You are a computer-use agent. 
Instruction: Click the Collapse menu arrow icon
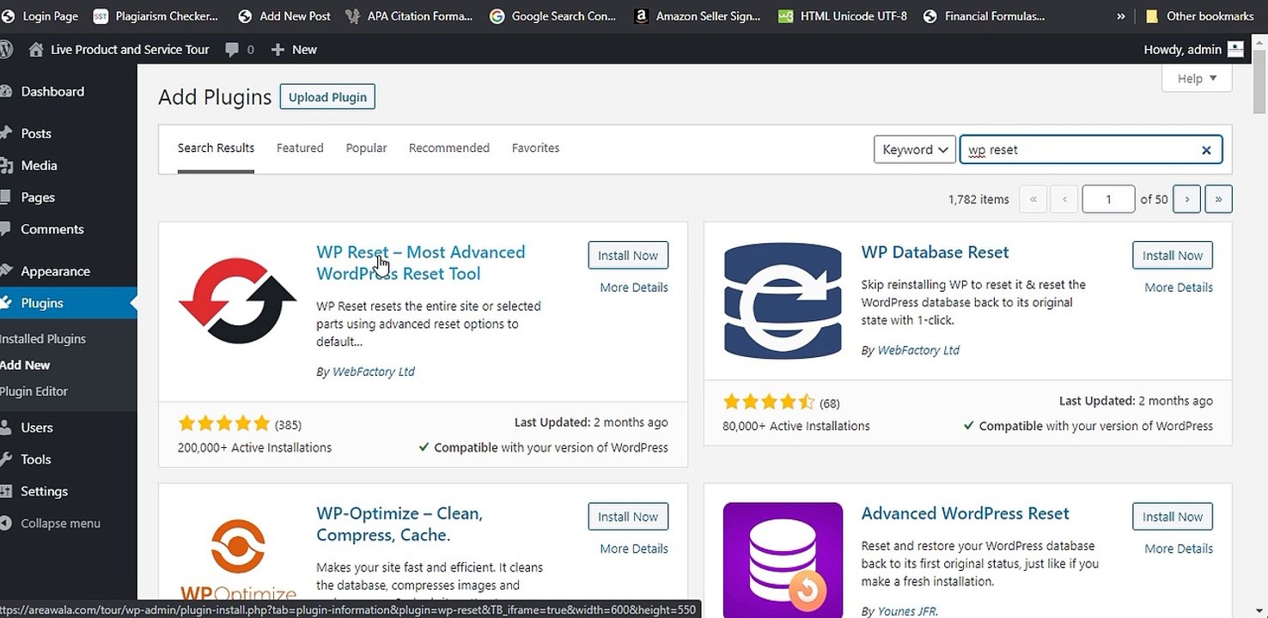coord(6,523)
